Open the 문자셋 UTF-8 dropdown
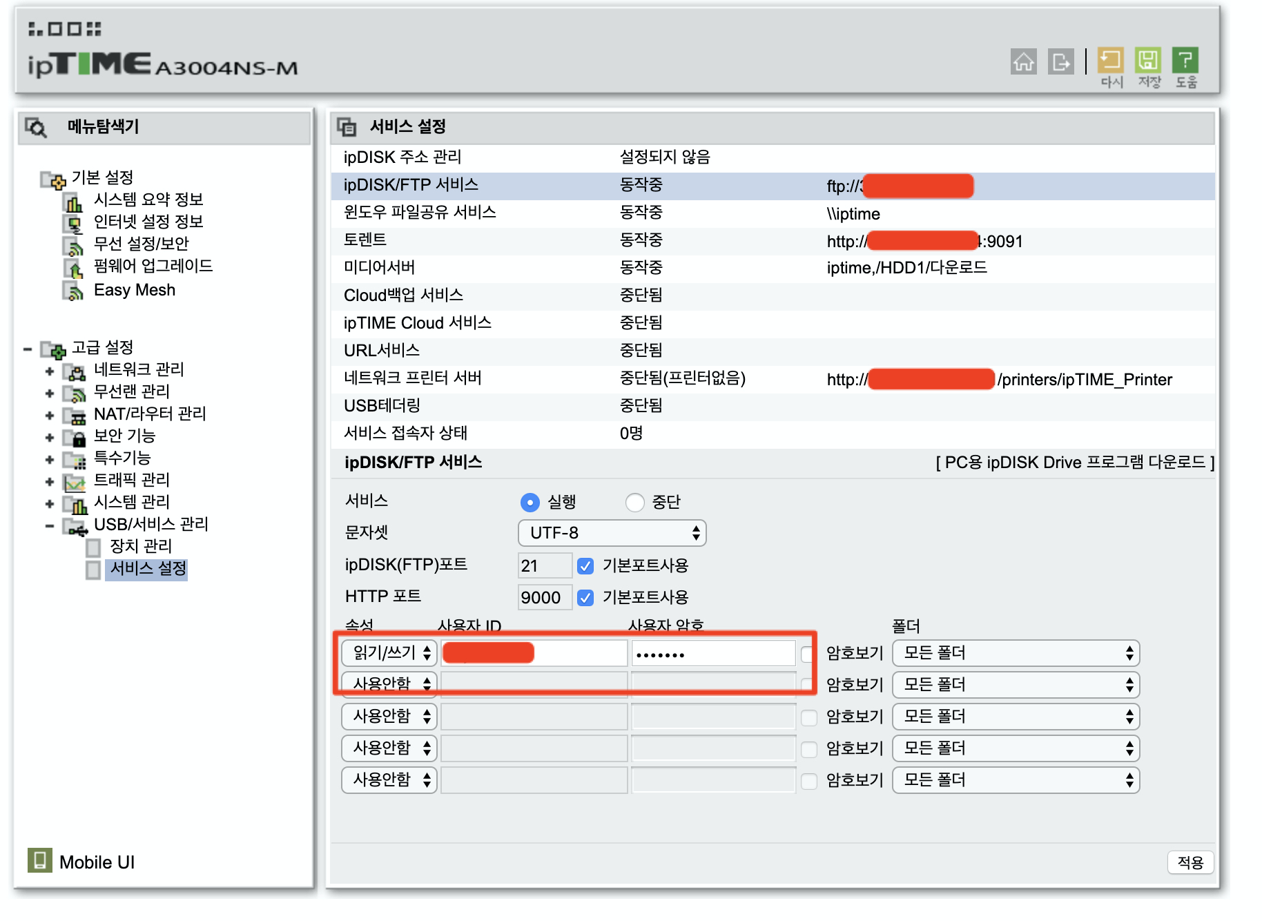 612,533
